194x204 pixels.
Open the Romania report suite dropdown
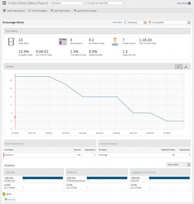click(68, 3)
